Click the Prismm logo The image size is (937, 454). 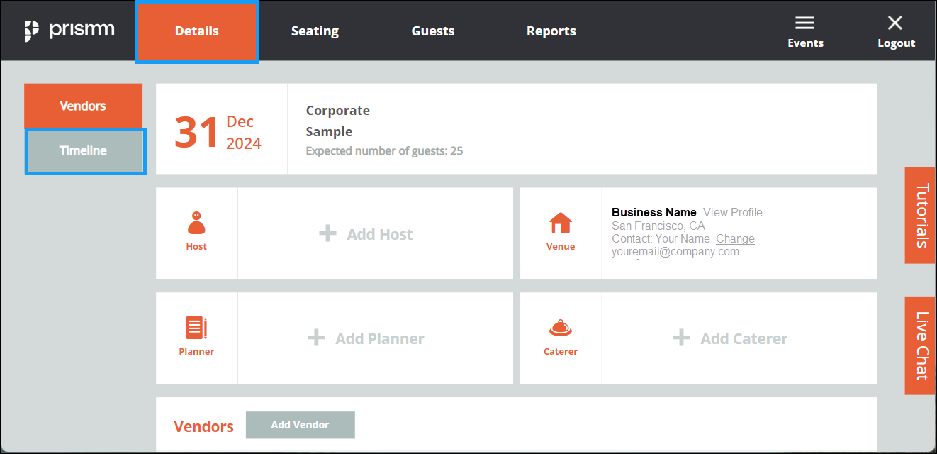click(x=69, y=31)
